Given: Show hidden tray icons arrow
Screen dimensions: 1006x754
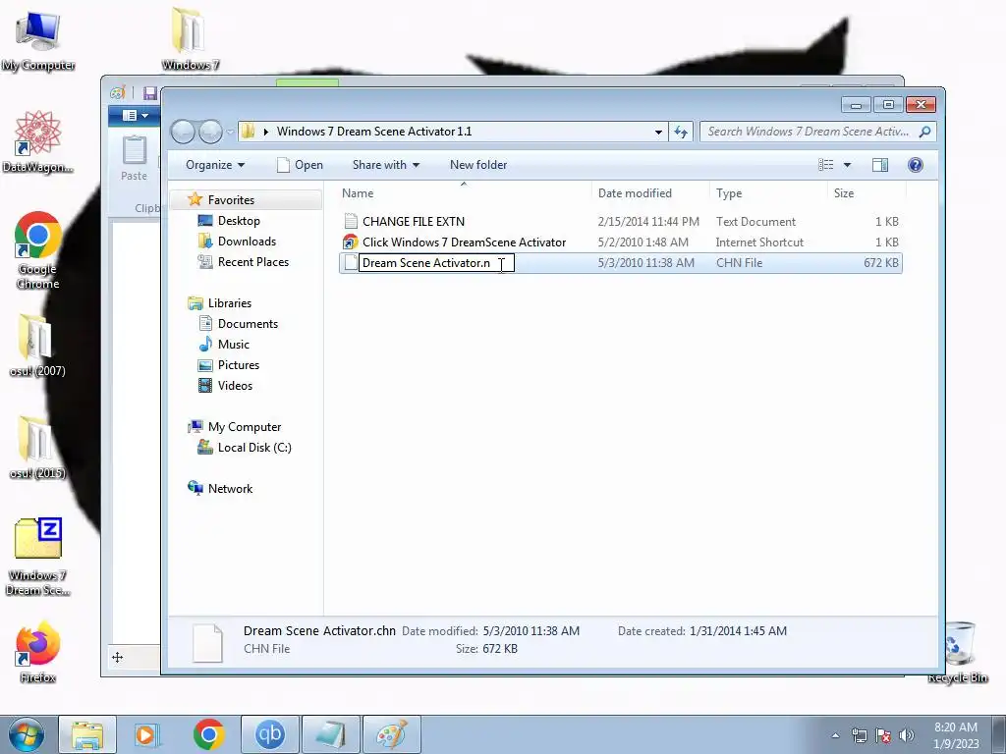Looking at the screenshot, I should [835, 735].
